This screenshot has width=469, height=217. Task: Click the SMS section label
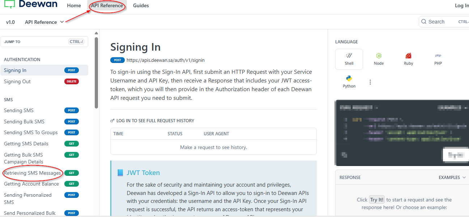tap(8, 99)
